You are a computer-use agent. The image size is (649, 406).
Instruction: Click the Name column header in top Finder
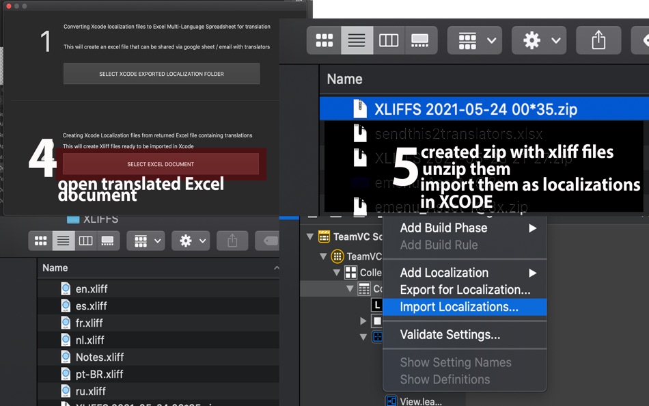tap(344, 79)
